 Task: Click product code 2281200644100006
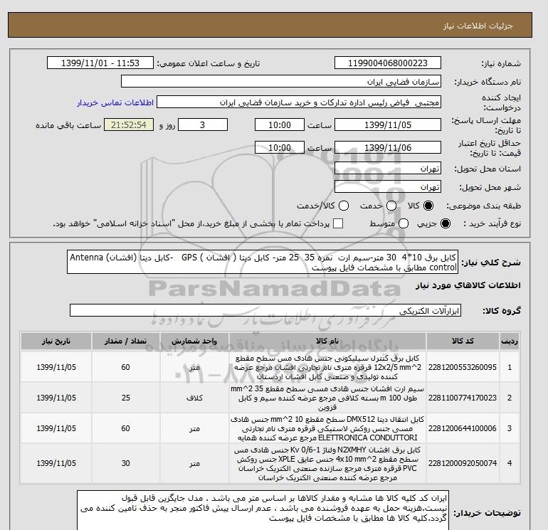pyautogui.click(x=463, y=428)
